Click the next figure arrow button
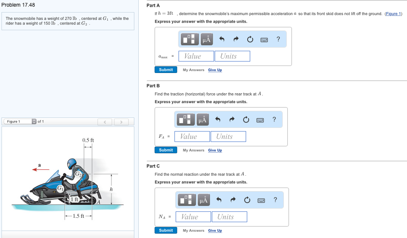Viewport: 407px width, 238px height. [x=121, y=122]
